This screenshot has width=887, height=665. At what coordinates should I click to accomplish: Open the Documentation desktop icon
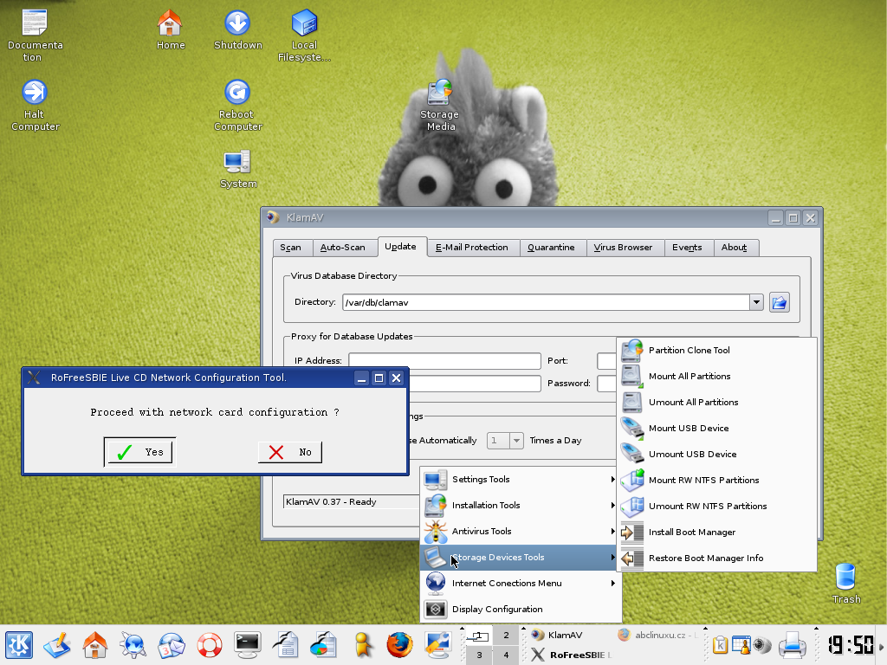click(x=35, y=35)
